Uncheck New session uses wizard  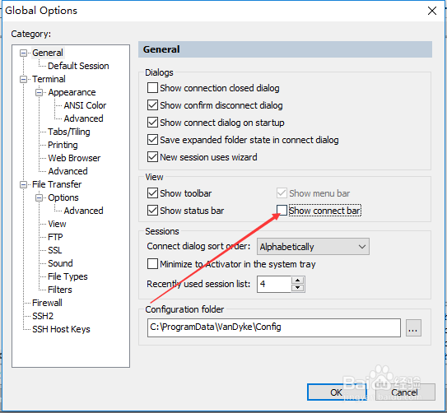click(x=152, y=157)
